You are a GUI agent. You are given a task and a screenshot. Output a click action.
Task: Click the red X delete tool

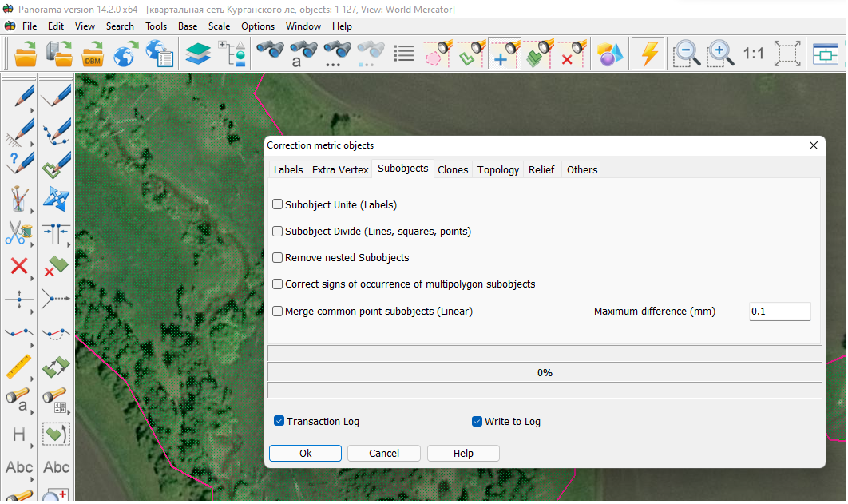point(19,266)
